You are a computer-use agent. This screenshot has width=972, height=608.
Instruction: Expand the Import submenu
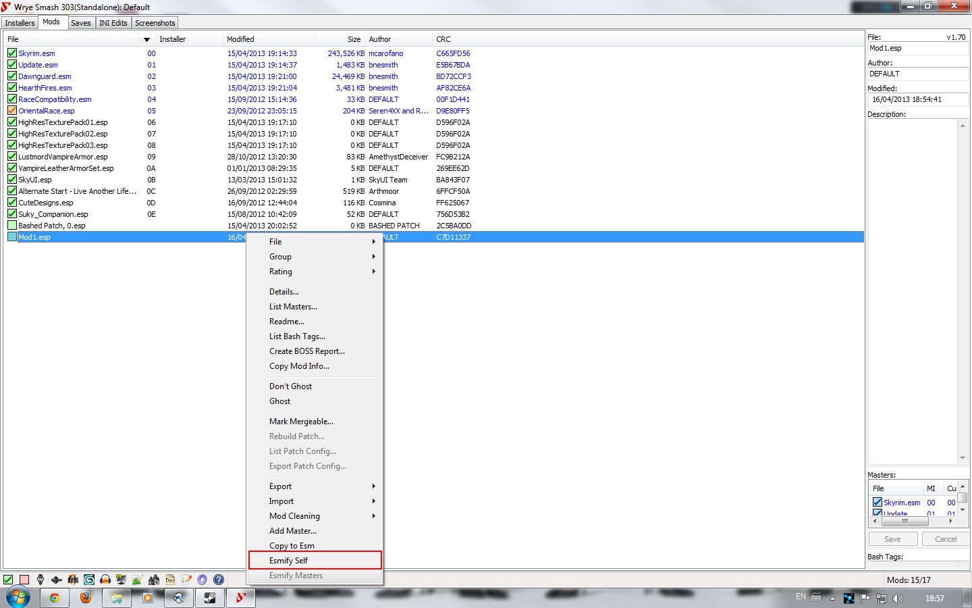pos(315,501)
